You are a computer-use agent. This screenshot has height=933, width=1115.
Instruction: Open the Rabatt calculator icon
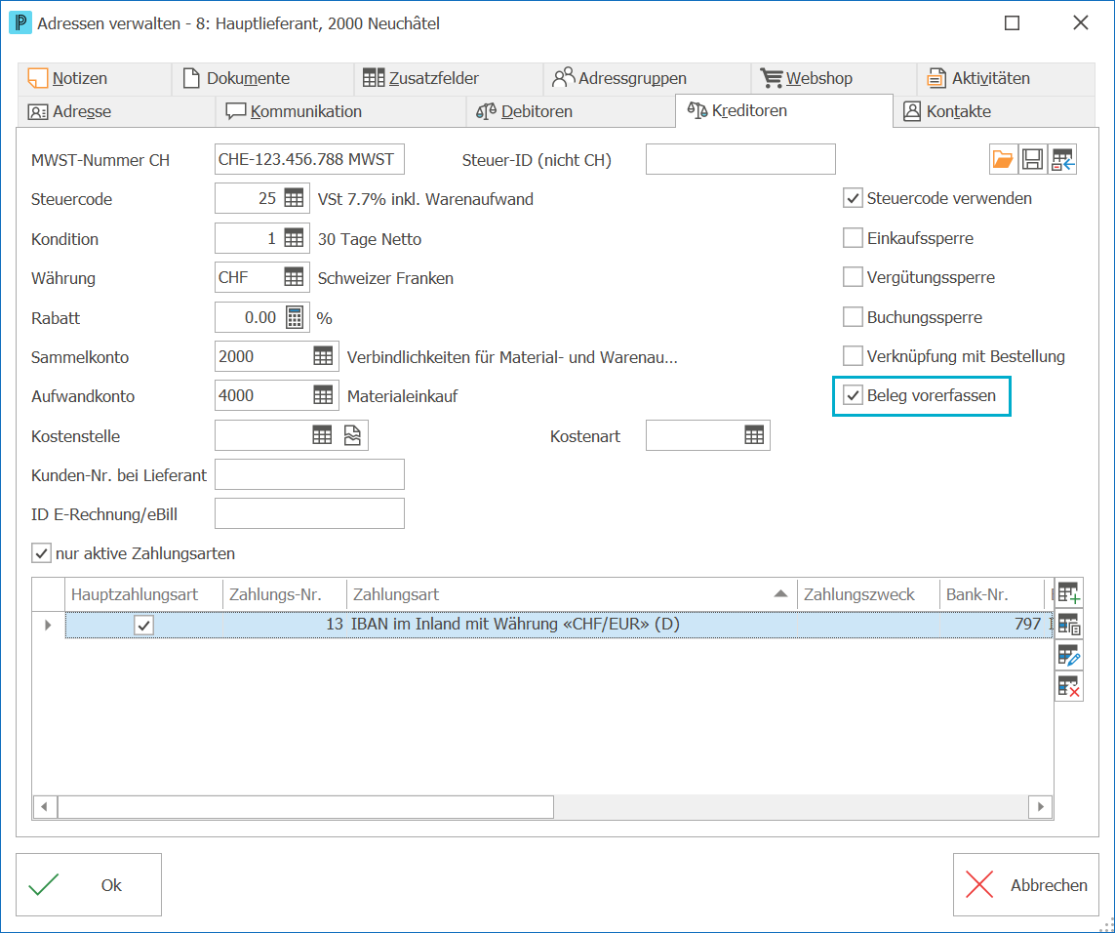pyautogui.click(x=295, y=317)
